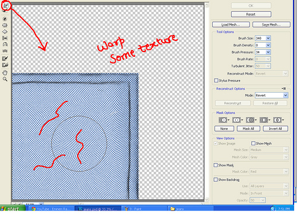This screenshot has width=297, height=220.
Task: Select the Zoom magnifier tool
Action: point(5,79)
